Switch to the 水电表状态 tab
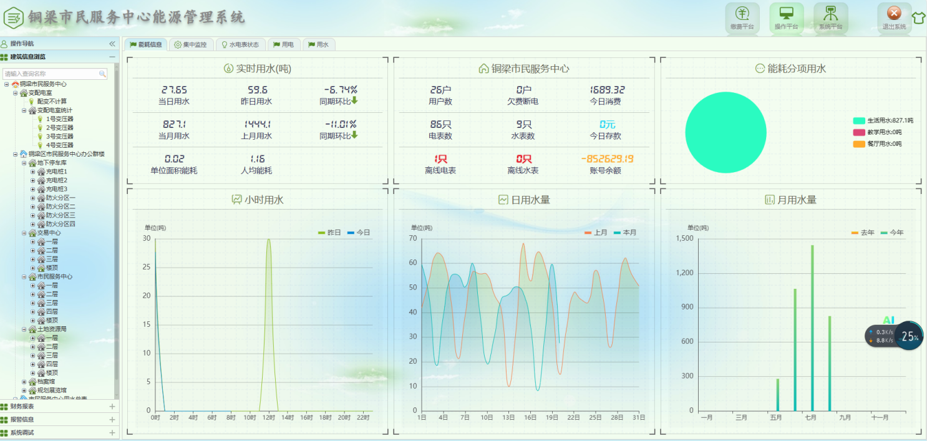The image size is (927, 441). click(x=240, y=45)
